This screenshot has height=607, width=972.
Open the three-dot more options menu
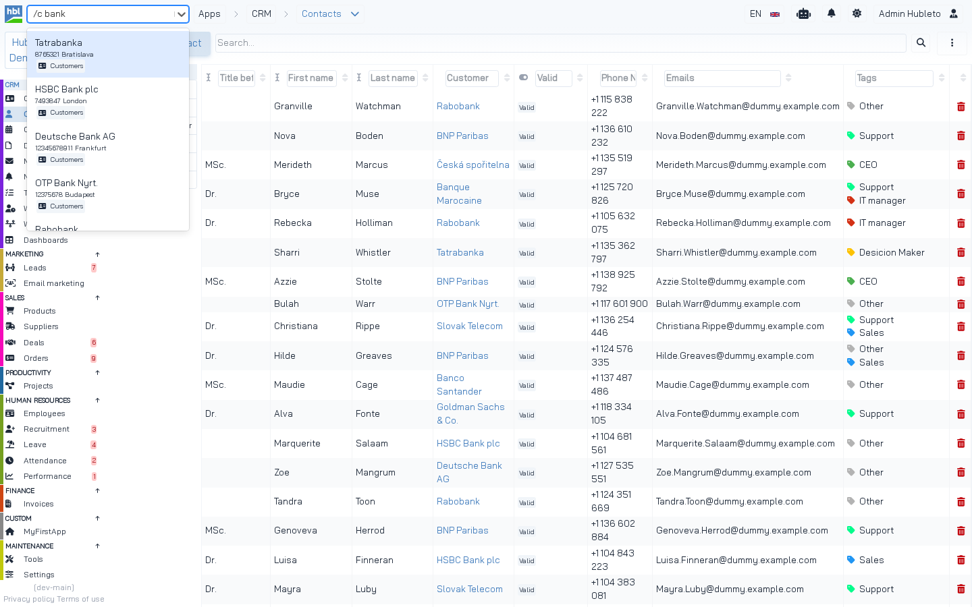pos(952,43)
